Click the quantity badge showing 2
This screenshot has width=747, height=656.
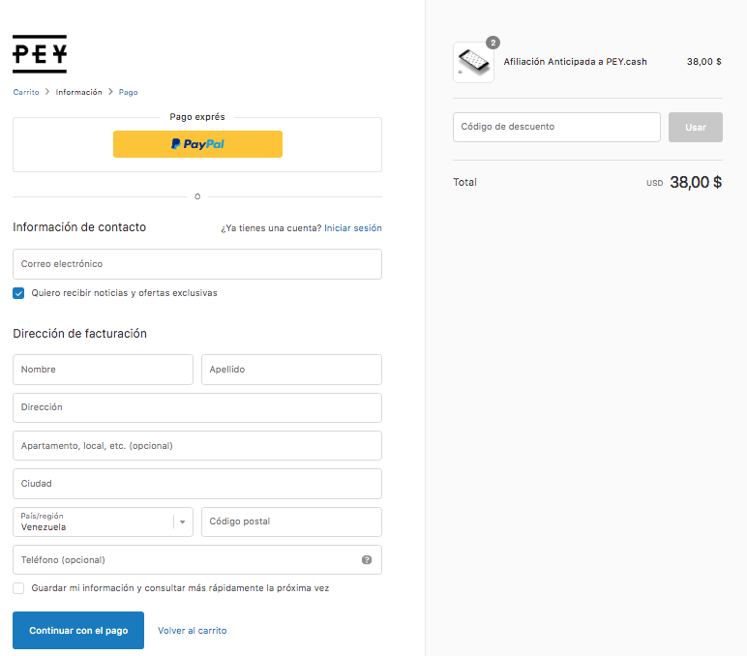pos(493,43)
